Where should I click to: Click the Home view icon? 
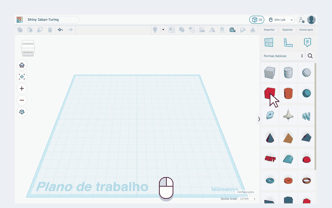pos(22,65)
